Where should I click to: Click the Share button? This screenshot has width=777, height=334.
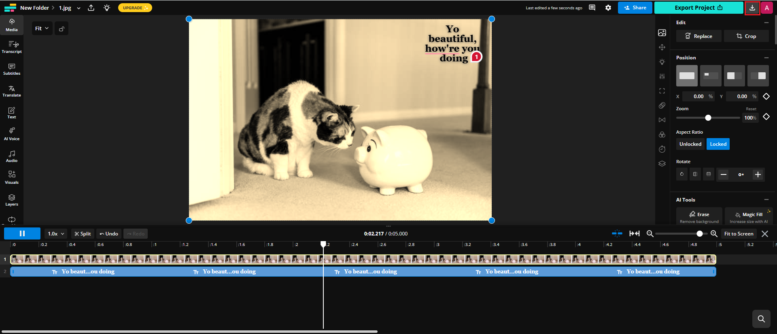point(635,8)
